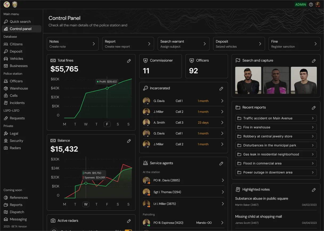
Task: Open Robbery at central jewelry store report
Action: tap(276, 136)
